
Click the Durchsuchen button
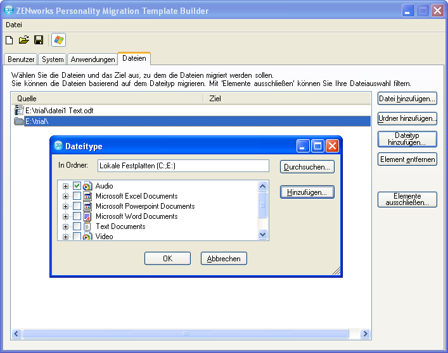(x=307, y=167)
